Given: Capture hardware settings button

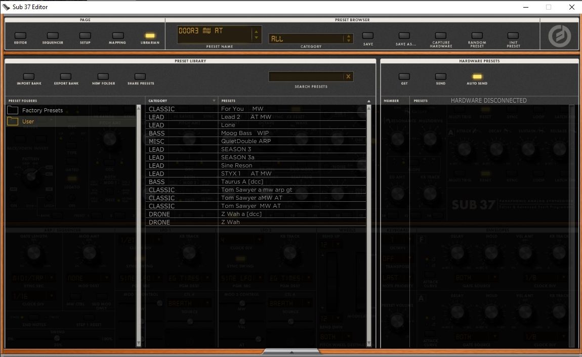Looking at the screenshot, I should [441, 35].
